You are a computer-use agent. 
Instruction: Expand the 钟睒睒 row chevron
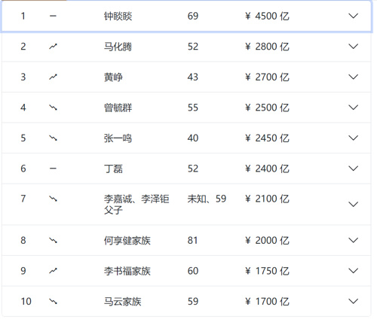tap(353, 16)
